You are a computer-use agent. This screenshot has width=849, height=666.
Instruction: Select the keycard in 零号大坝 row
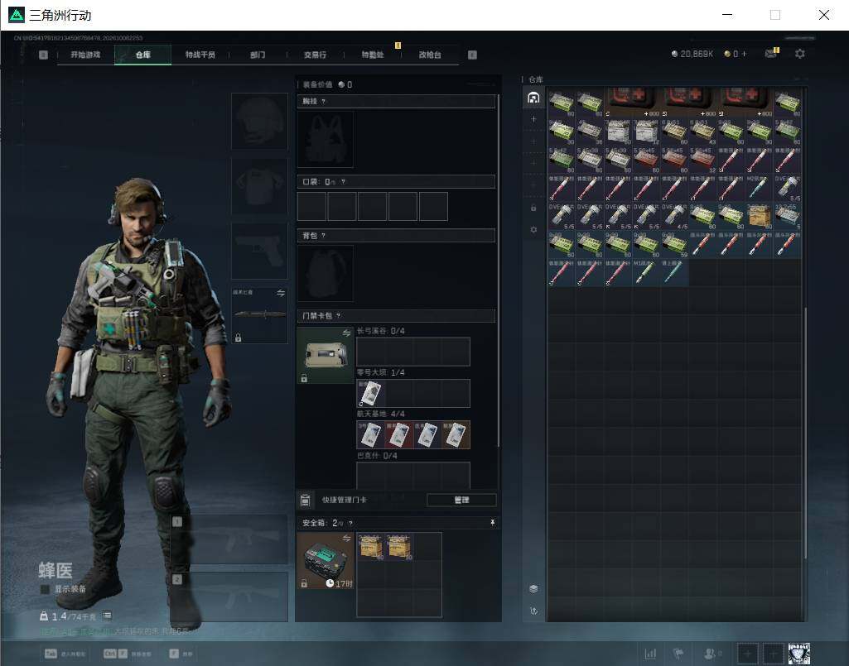[371, 393]
